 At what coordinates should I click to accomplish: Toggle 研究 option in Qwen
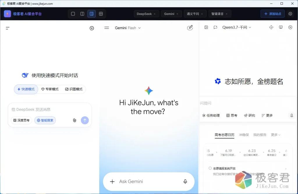click(249, 116)
